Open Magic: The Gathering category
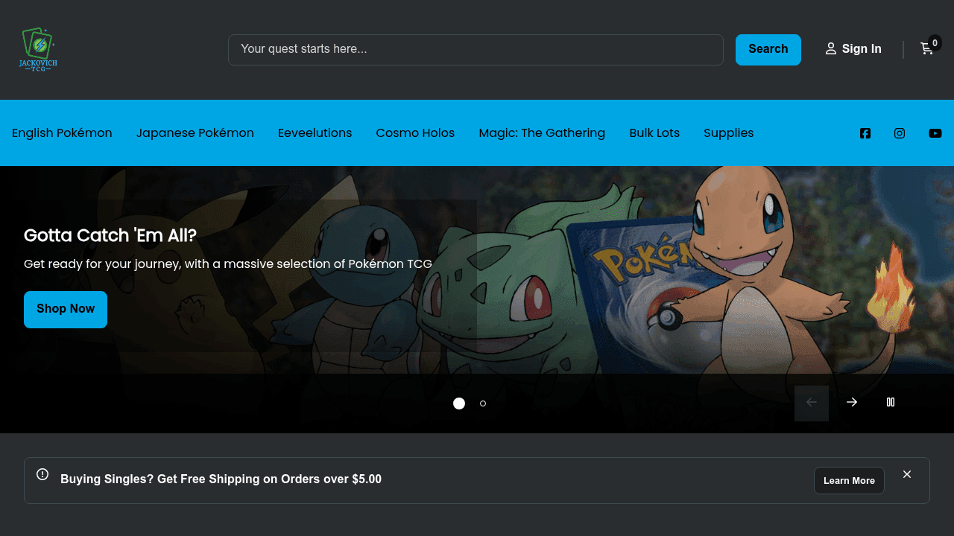Viewport: 954px width, 536px height. tap(542, 133)
